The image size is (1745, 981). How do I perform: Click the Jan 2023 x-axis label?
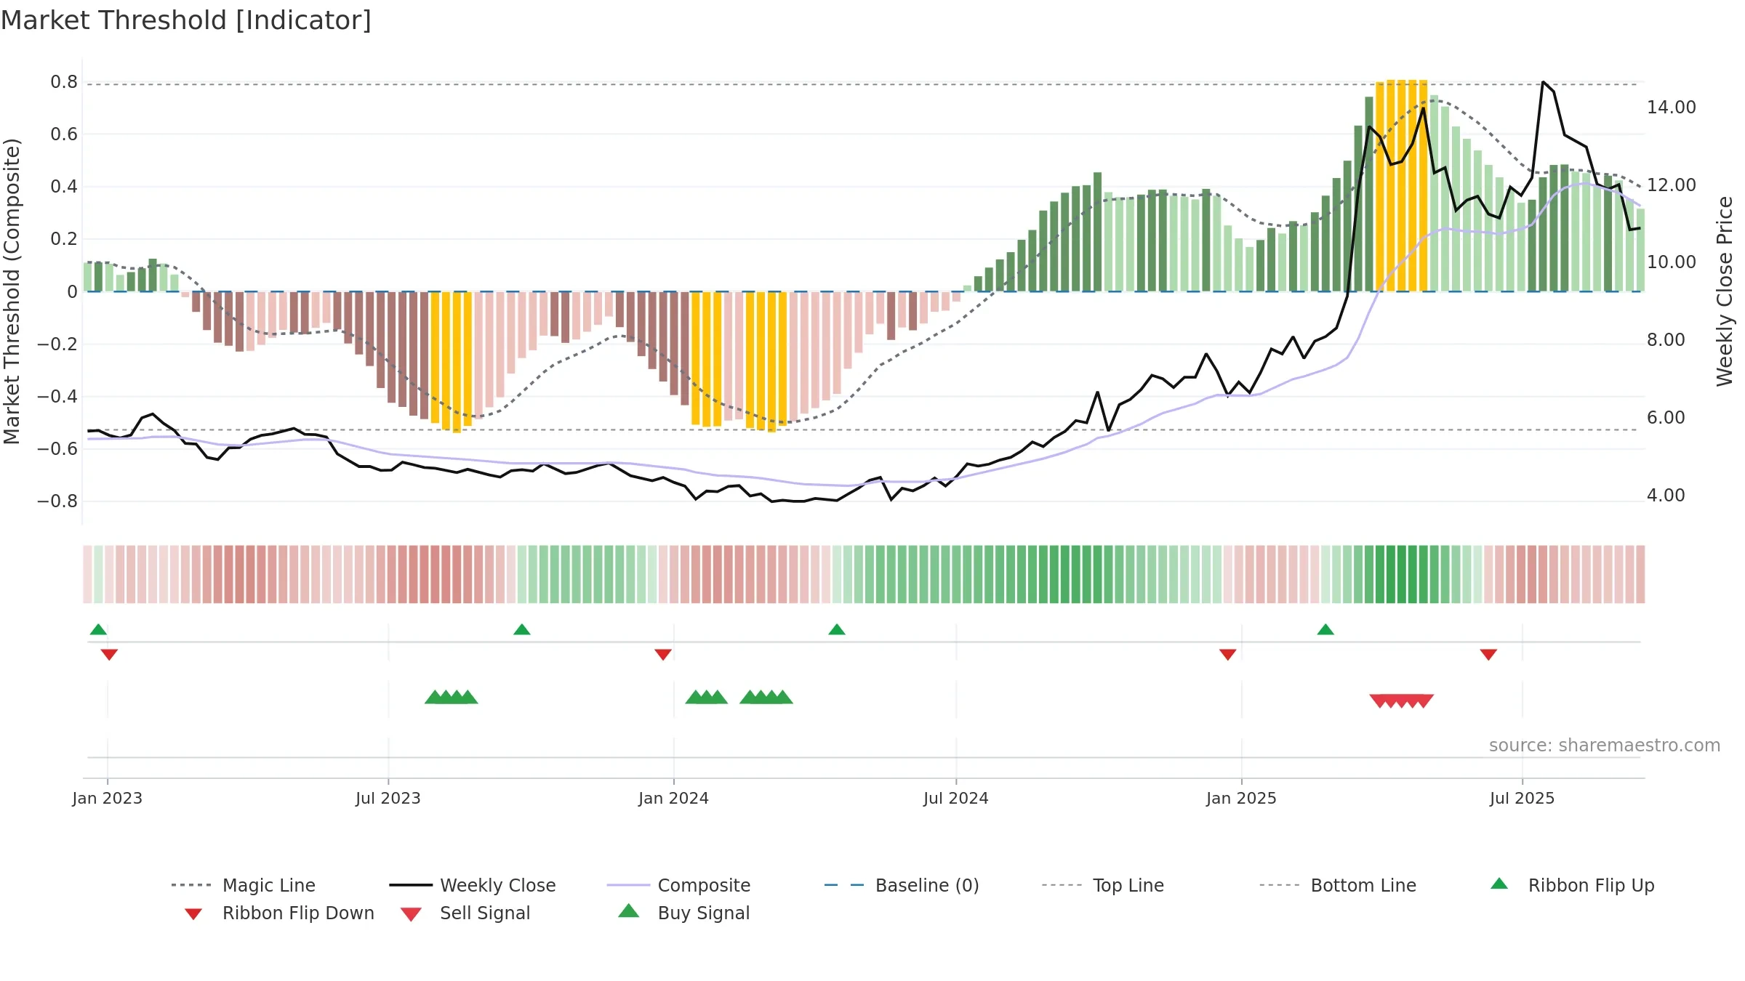click(x=108, y=798)
